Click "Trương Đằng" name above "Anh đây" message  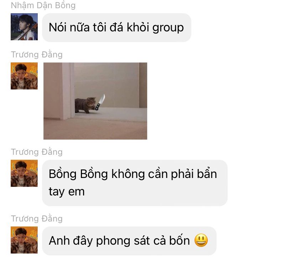click(x=37, y=219)
